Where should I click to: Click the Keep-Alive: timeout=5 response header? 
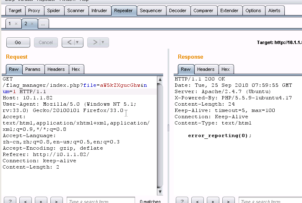pos(225,110)
